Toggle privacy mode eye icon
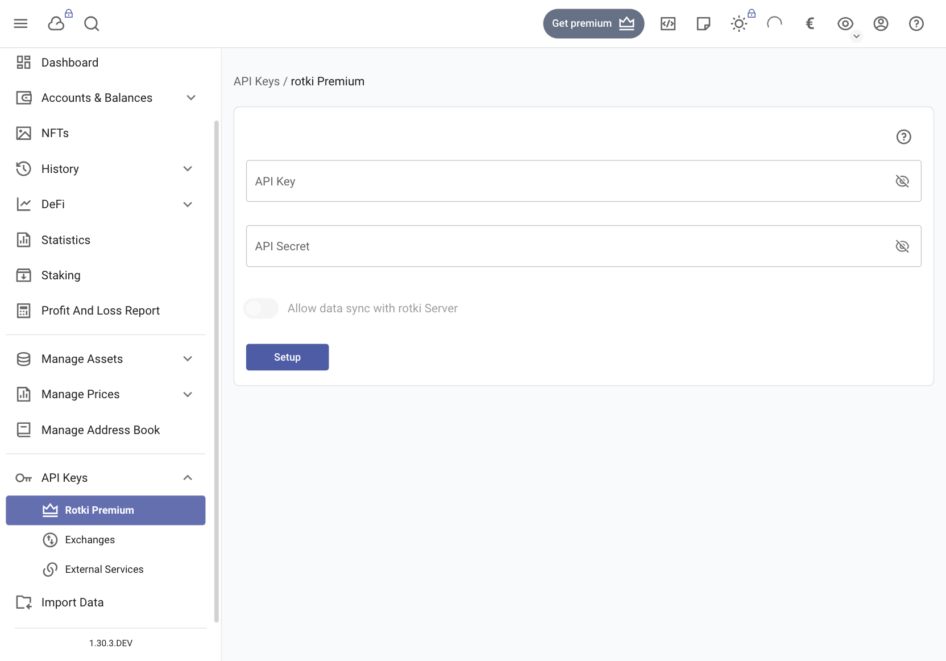The image size is (946, 661). (x=845, y=23)
